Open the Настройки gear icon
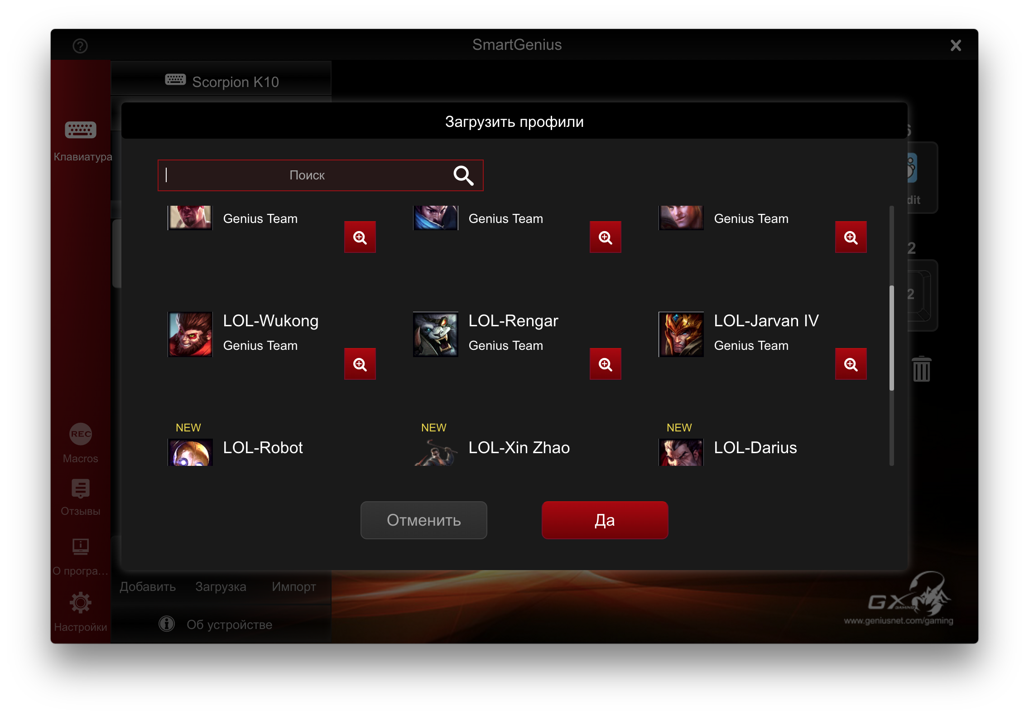1029x716 pixels. (x=81, y=603)
